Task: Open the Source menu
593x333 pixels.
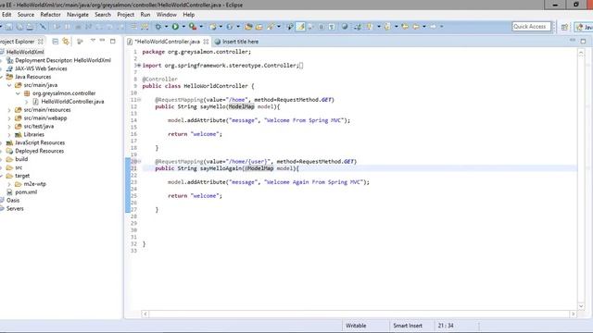Action: pyautogui.click(x=26, y=15)
